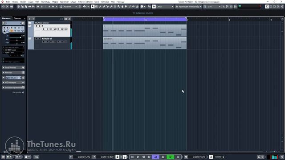Click the Cubase logo icon
Image resolution: width=285 pixels, height=160 pixels.
click(3, 2)
